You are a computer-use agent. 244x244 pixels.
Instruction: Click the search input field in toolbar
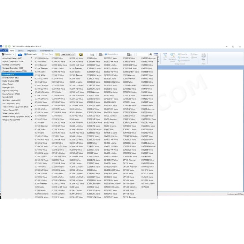(142, 54)
